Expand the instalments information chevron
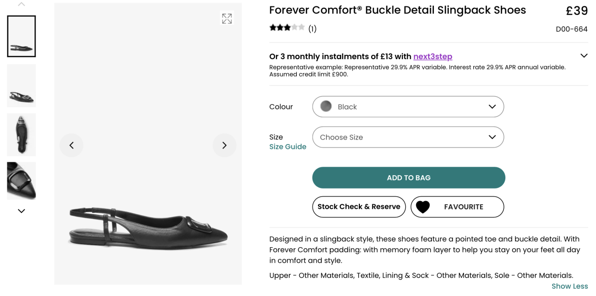The width and height of the screenshot is (596, 296). coord(584,56)
